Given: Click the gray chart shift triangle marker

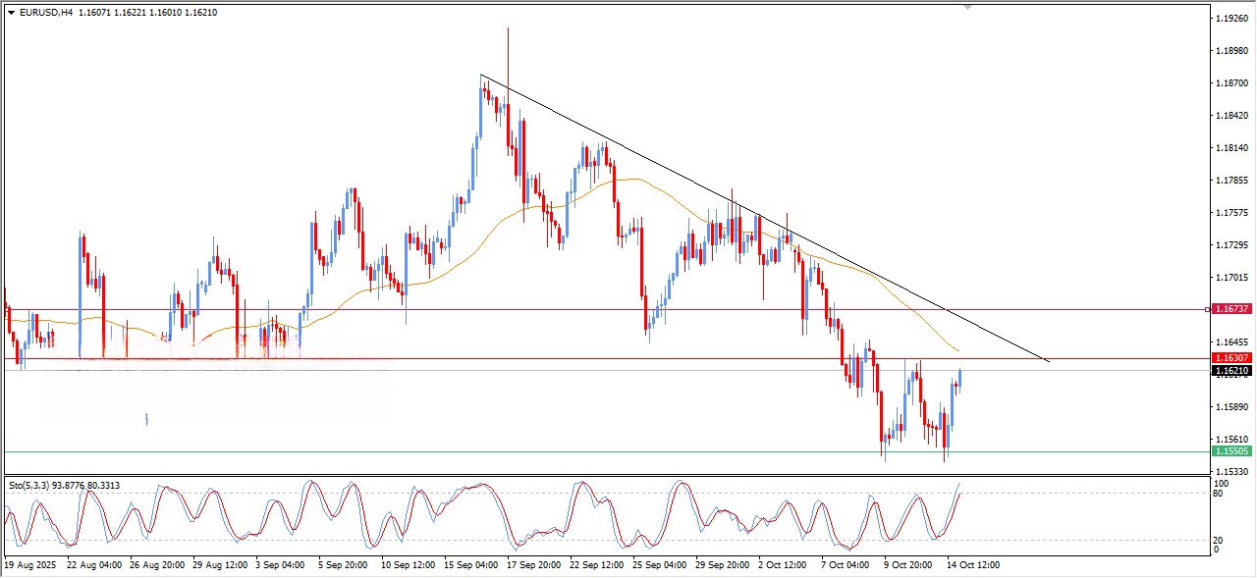Looking at the screenshot, I should coord(968,7).
